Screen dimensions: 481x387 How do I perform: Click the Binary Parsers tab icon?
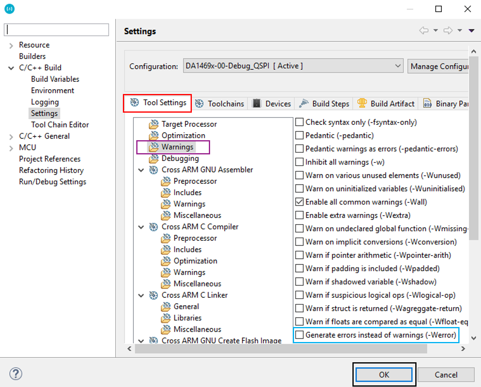tap(427, 103)
